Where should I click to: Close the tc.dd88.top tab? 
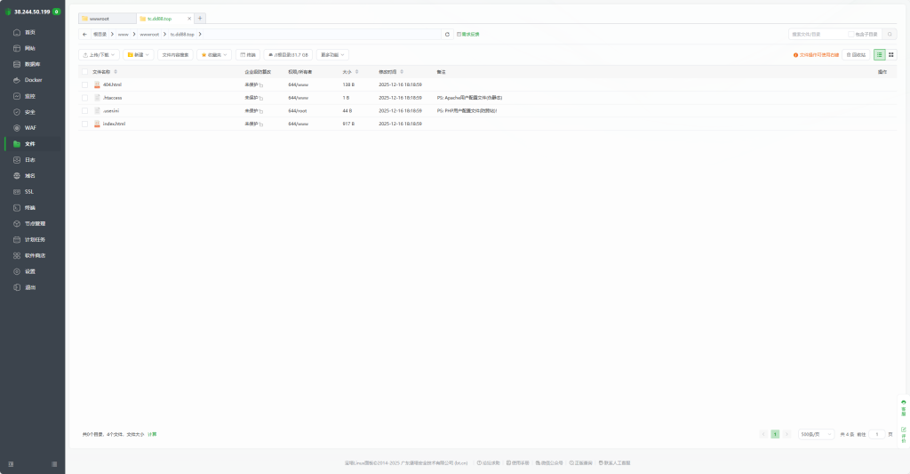pyautogui.click(x=189, y=19)
